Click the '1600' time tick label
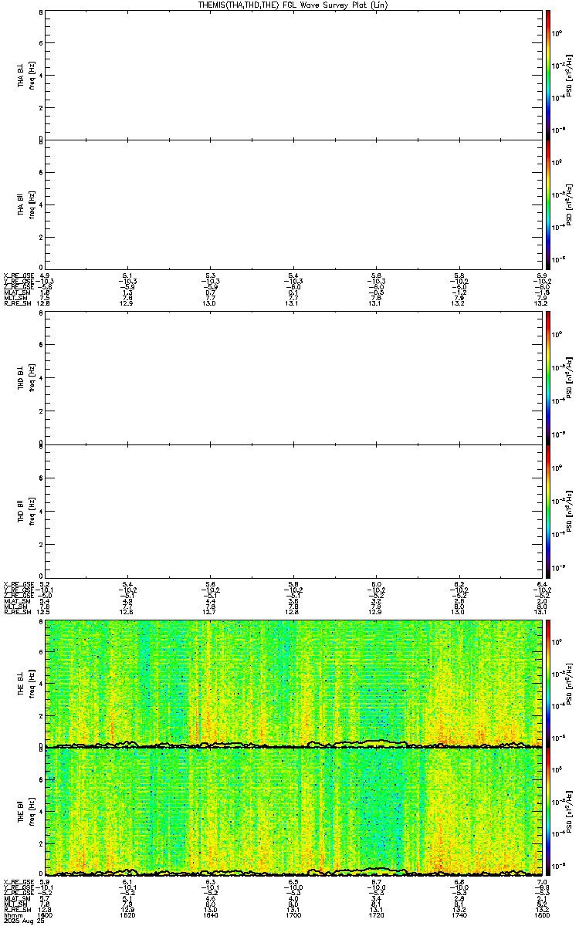 [45, 915]
